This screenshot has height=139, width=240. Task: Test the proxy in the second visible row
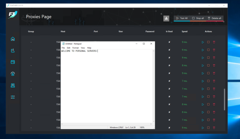pos(203,50)
